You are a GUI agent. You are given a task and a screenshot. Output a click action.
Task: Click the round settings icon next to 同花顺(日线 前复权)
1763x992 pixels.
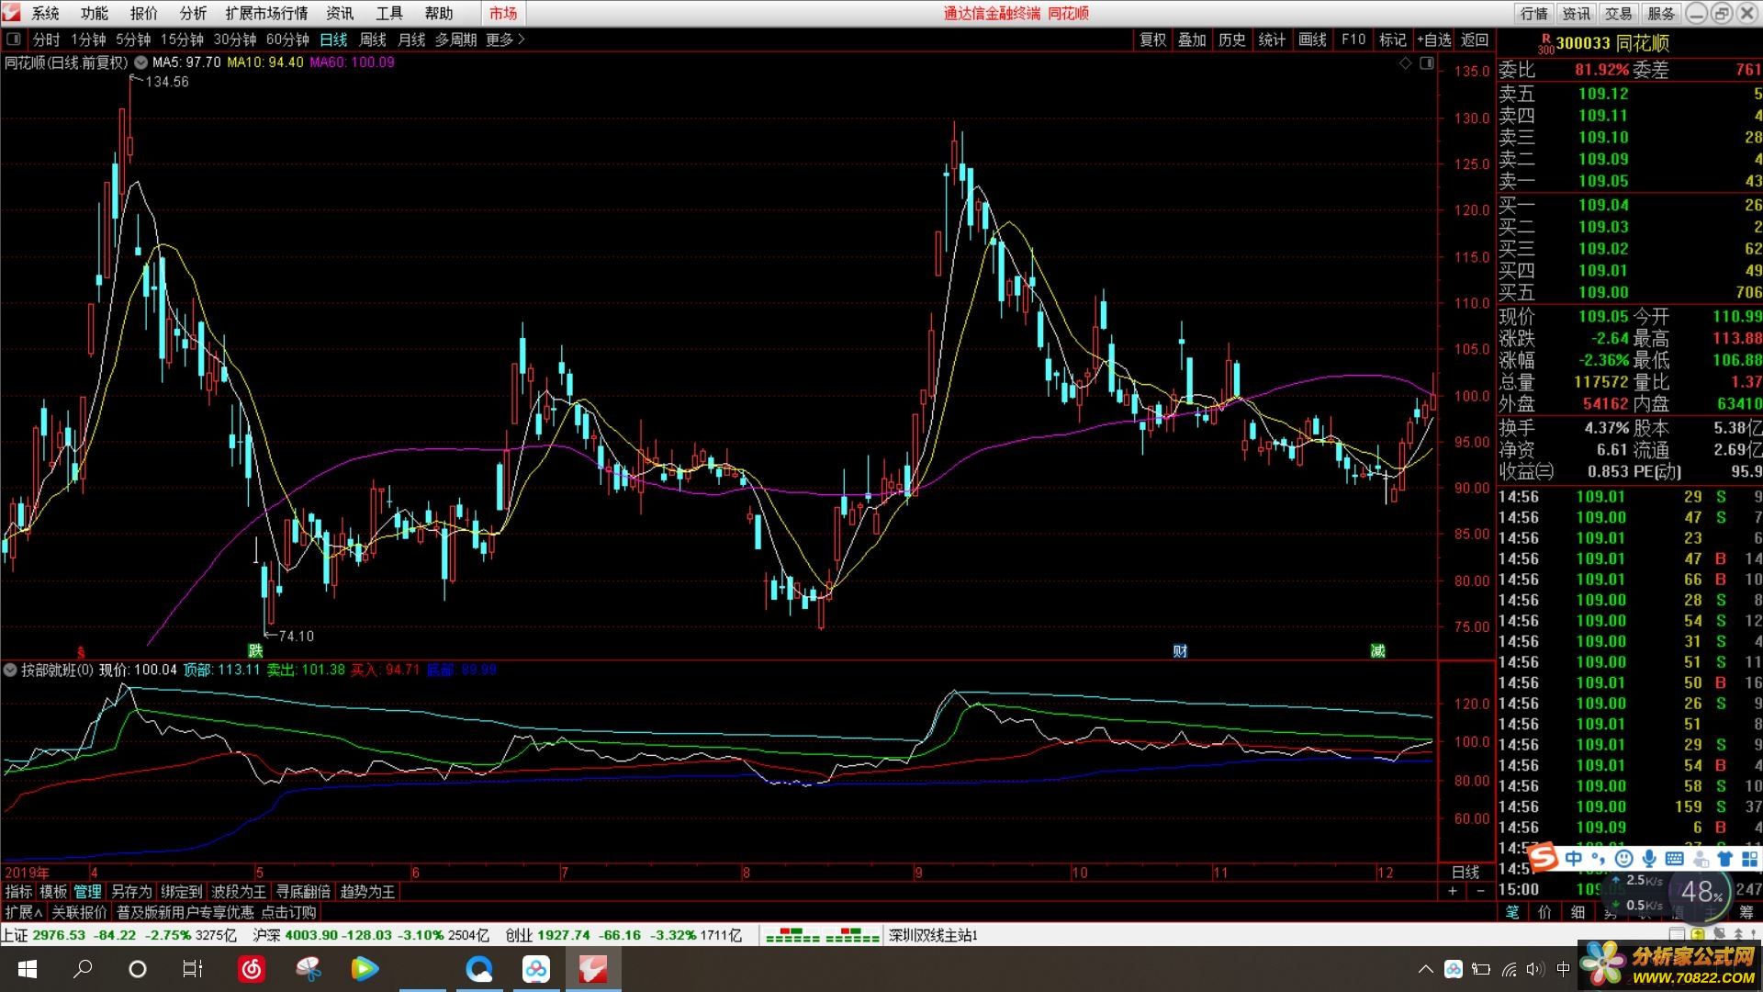[x=140, y=62]
